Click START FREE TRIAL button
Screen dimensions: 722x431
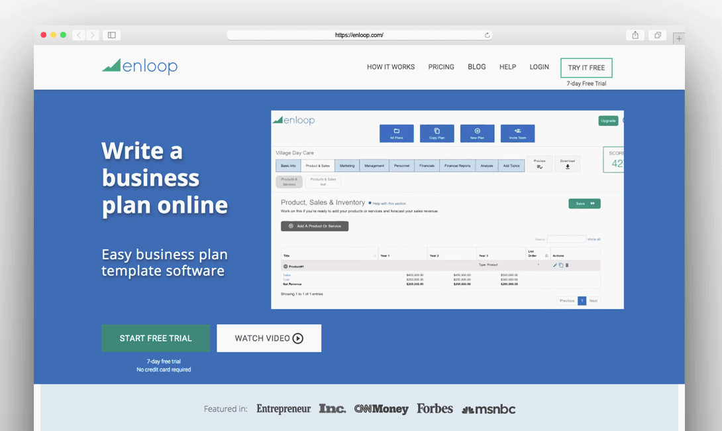[156, 338]
